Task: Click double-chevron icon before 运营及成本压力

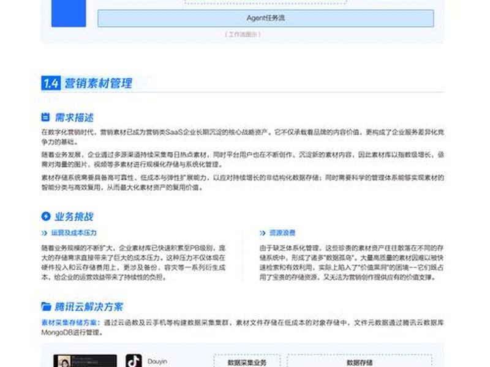Action: (44, 233)
